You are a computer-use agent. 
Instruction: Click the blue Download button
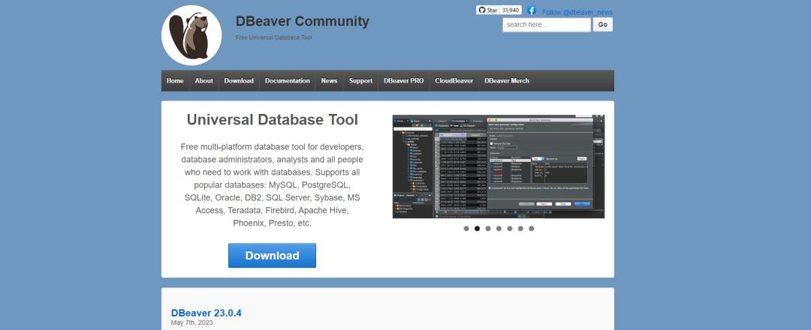click(272, 256)
